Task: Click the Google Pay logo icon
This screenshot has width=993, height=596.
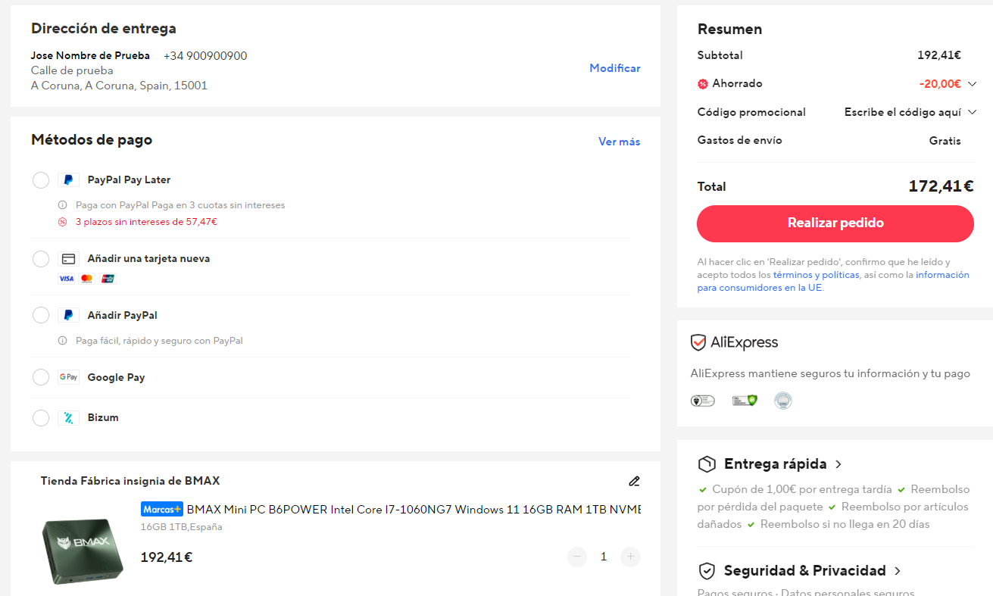Action: click(68, 377)
